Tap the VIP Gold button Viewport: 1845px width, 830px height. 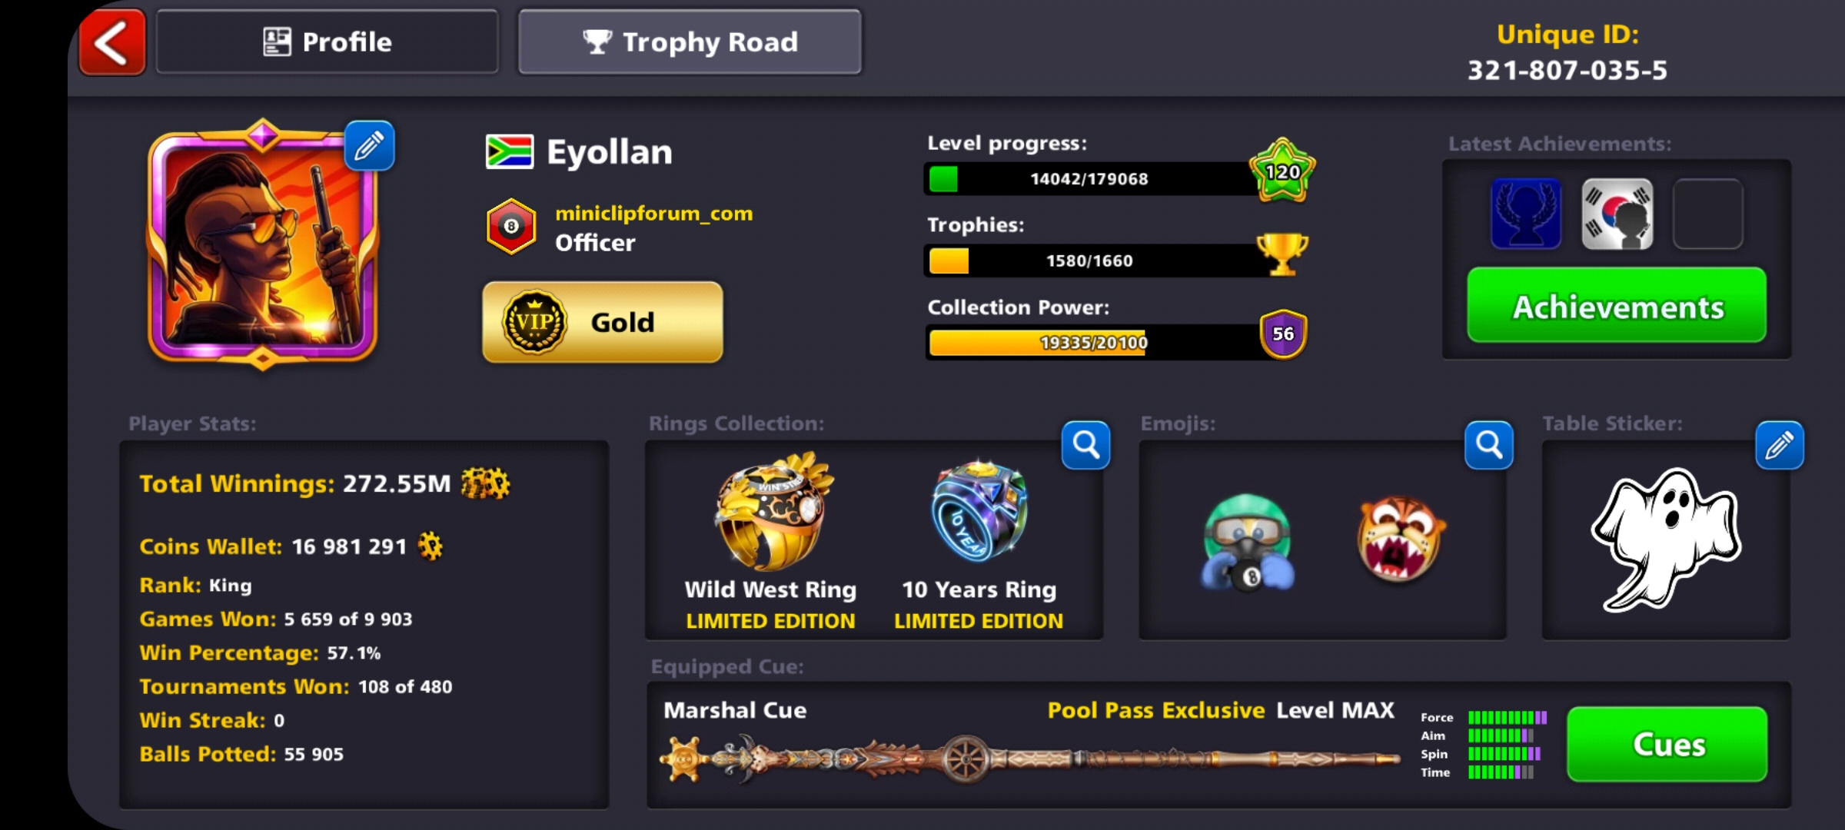click(603, 322)
